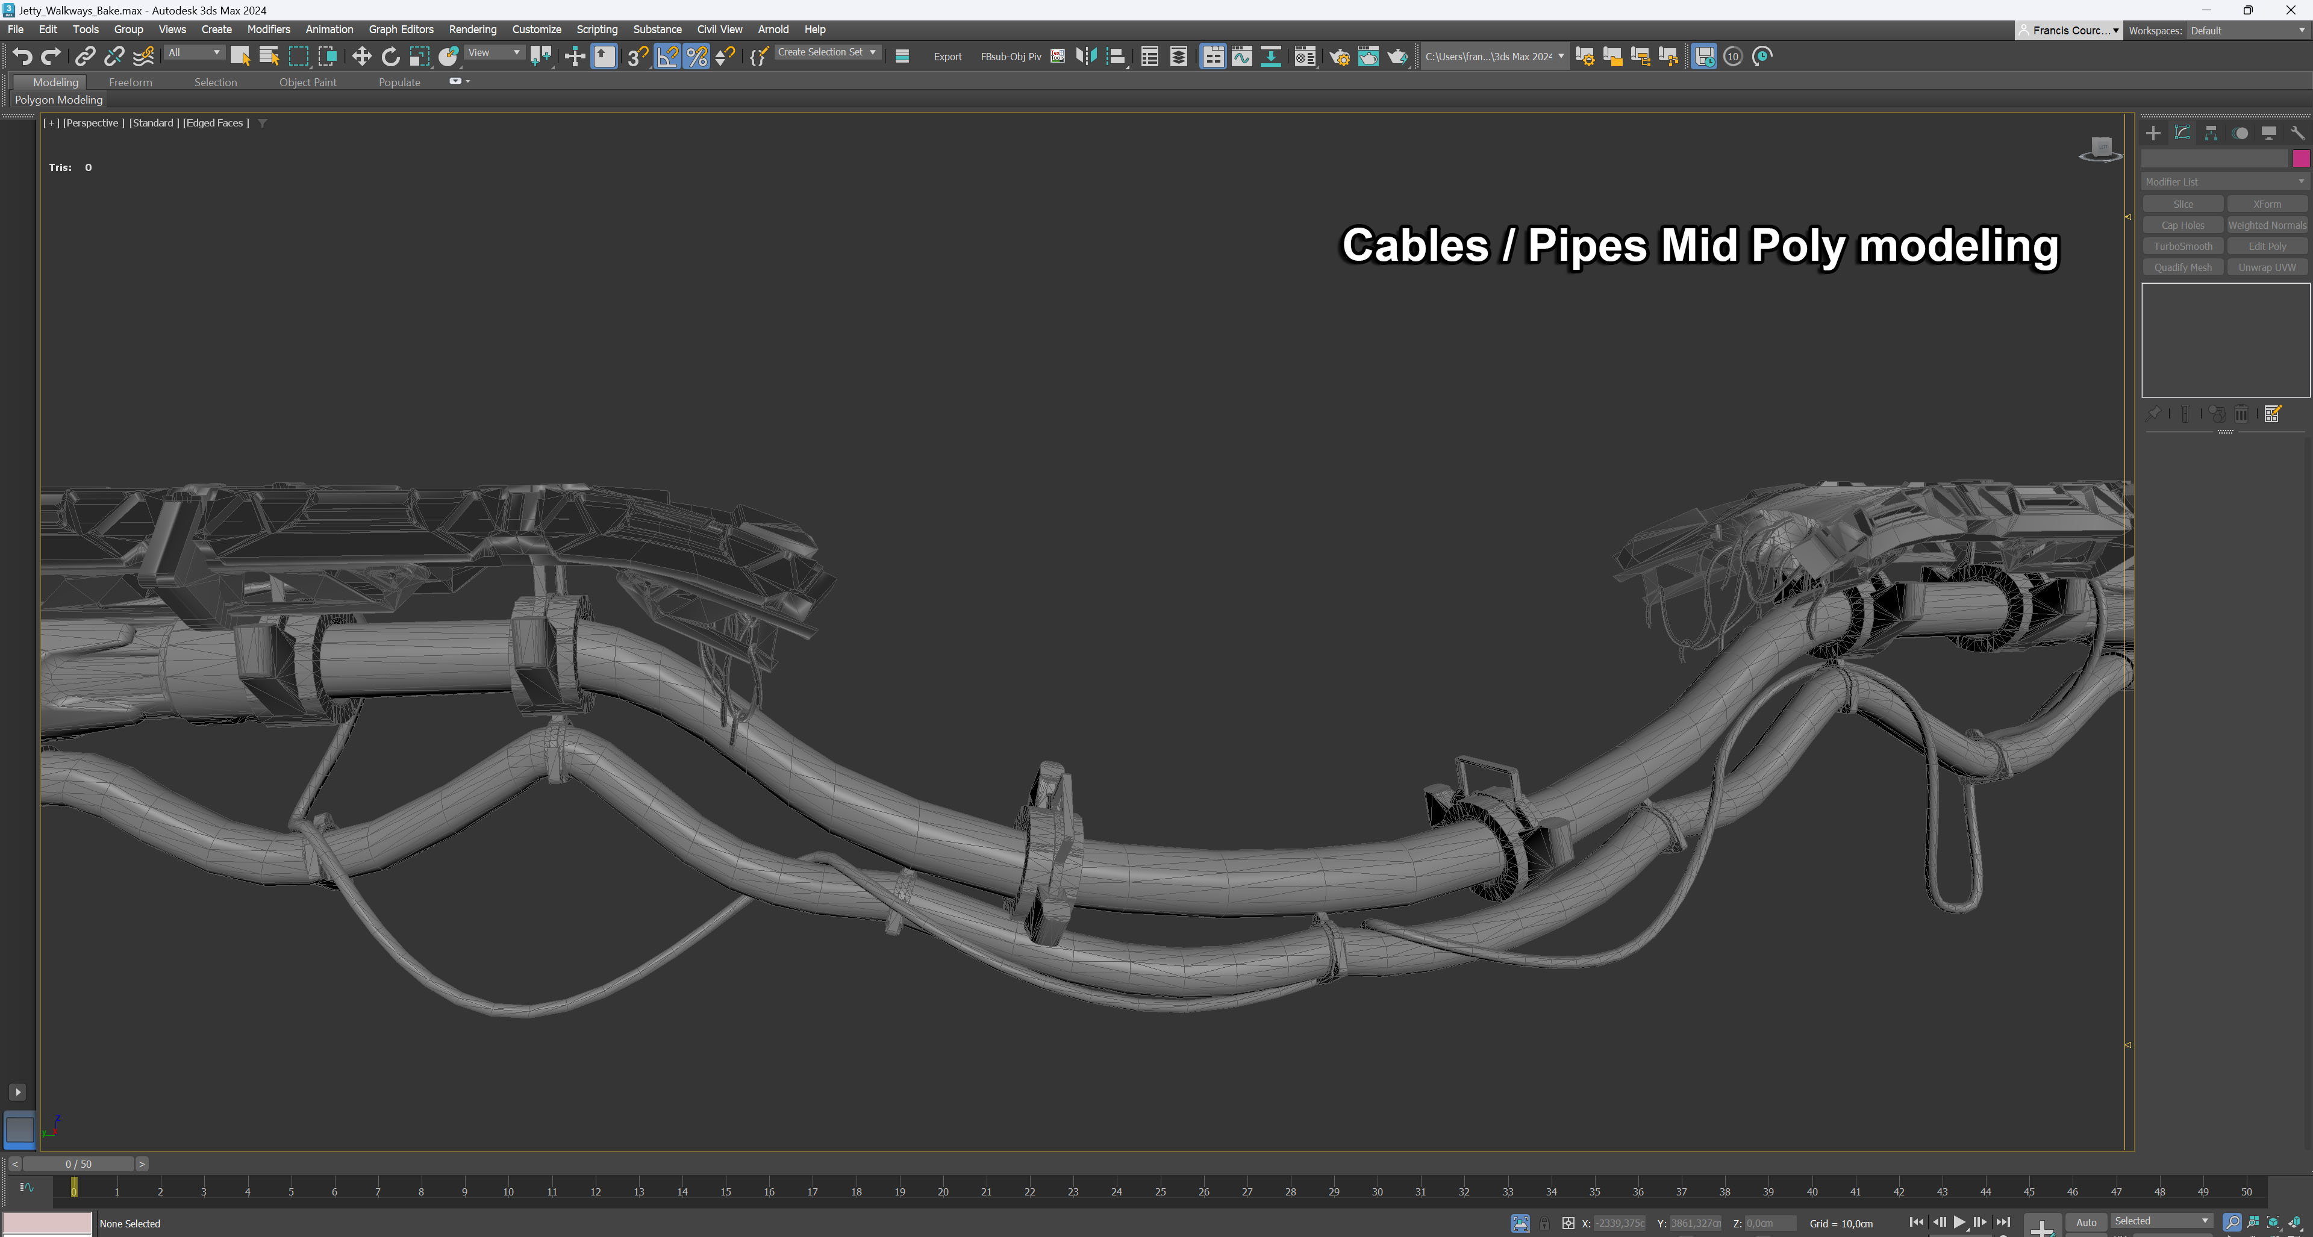
Task: Click the Mirror tool icon
Action: pos(1087,57)
